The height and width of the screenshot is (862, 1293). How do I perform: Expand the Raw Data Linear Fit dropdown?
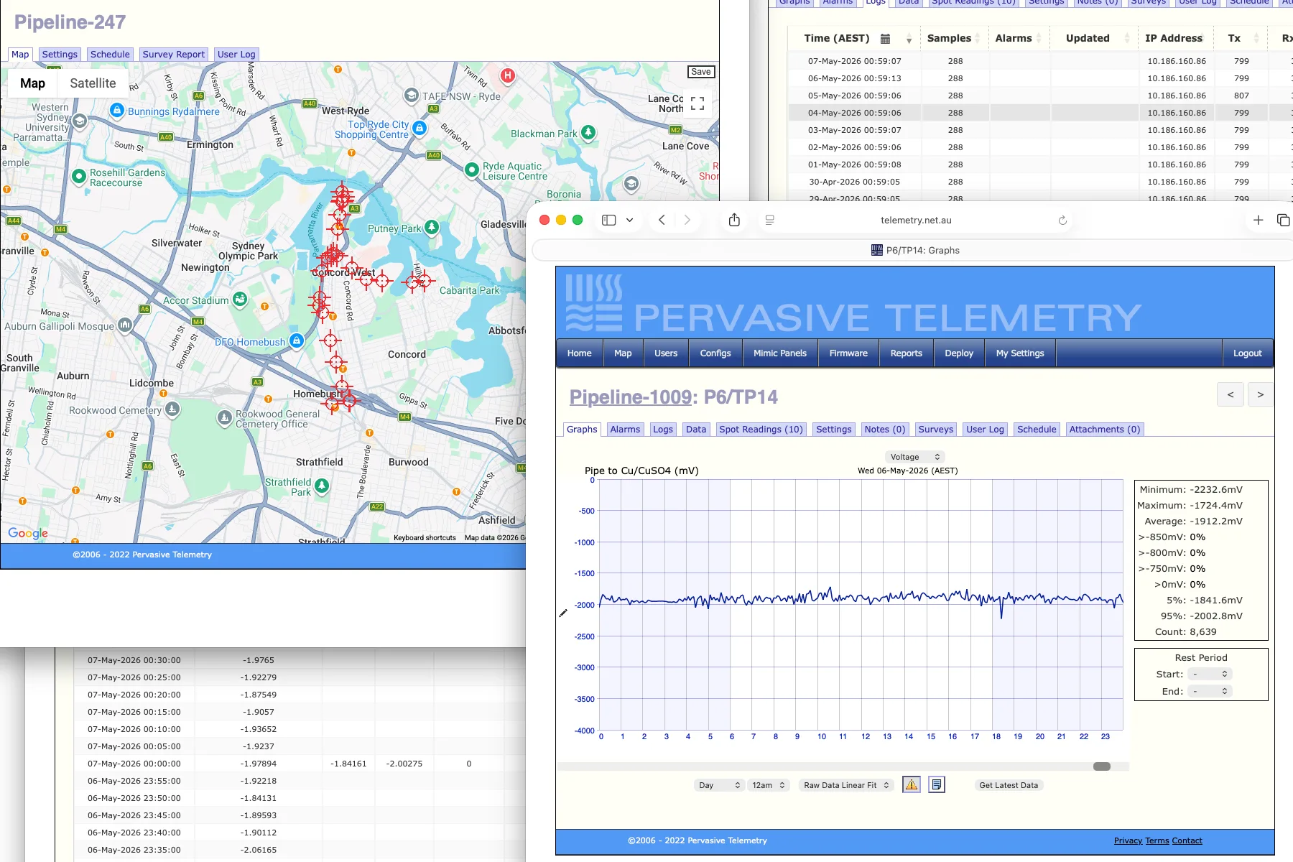847,785
